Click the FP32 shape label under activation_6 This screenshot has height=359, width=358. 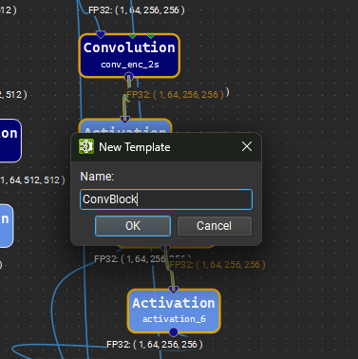coord(155,345)
